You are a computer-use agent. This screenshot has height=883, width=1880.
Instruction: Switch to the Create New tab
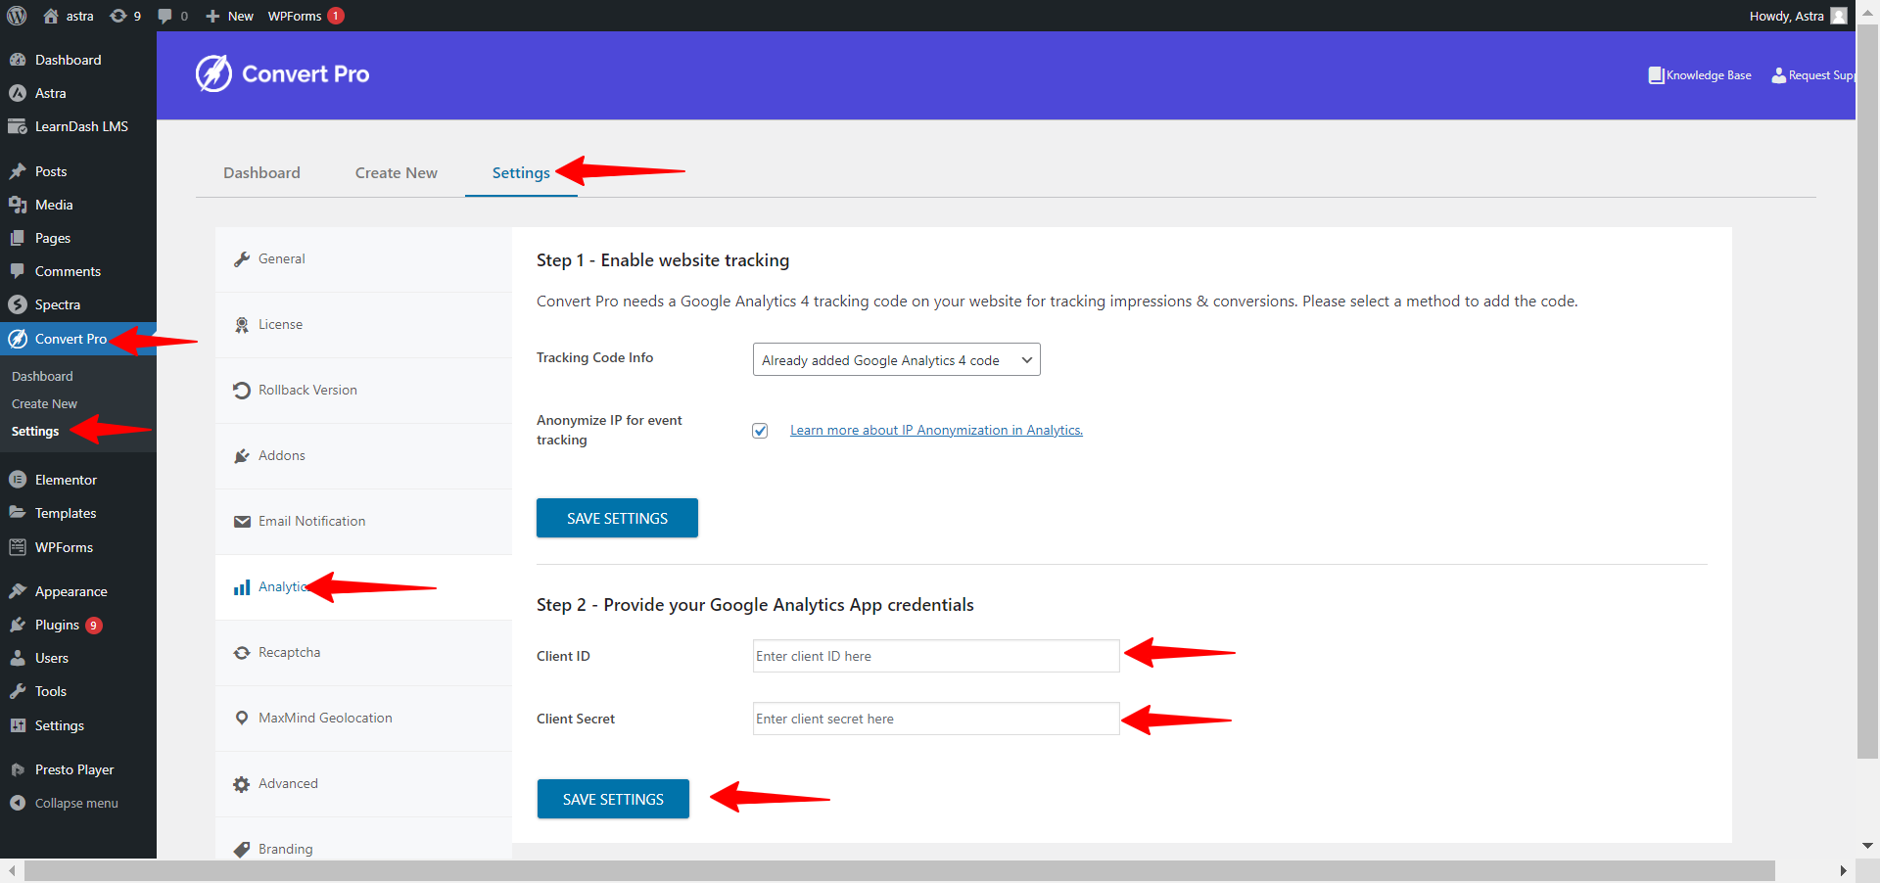[x=397, y=172]
